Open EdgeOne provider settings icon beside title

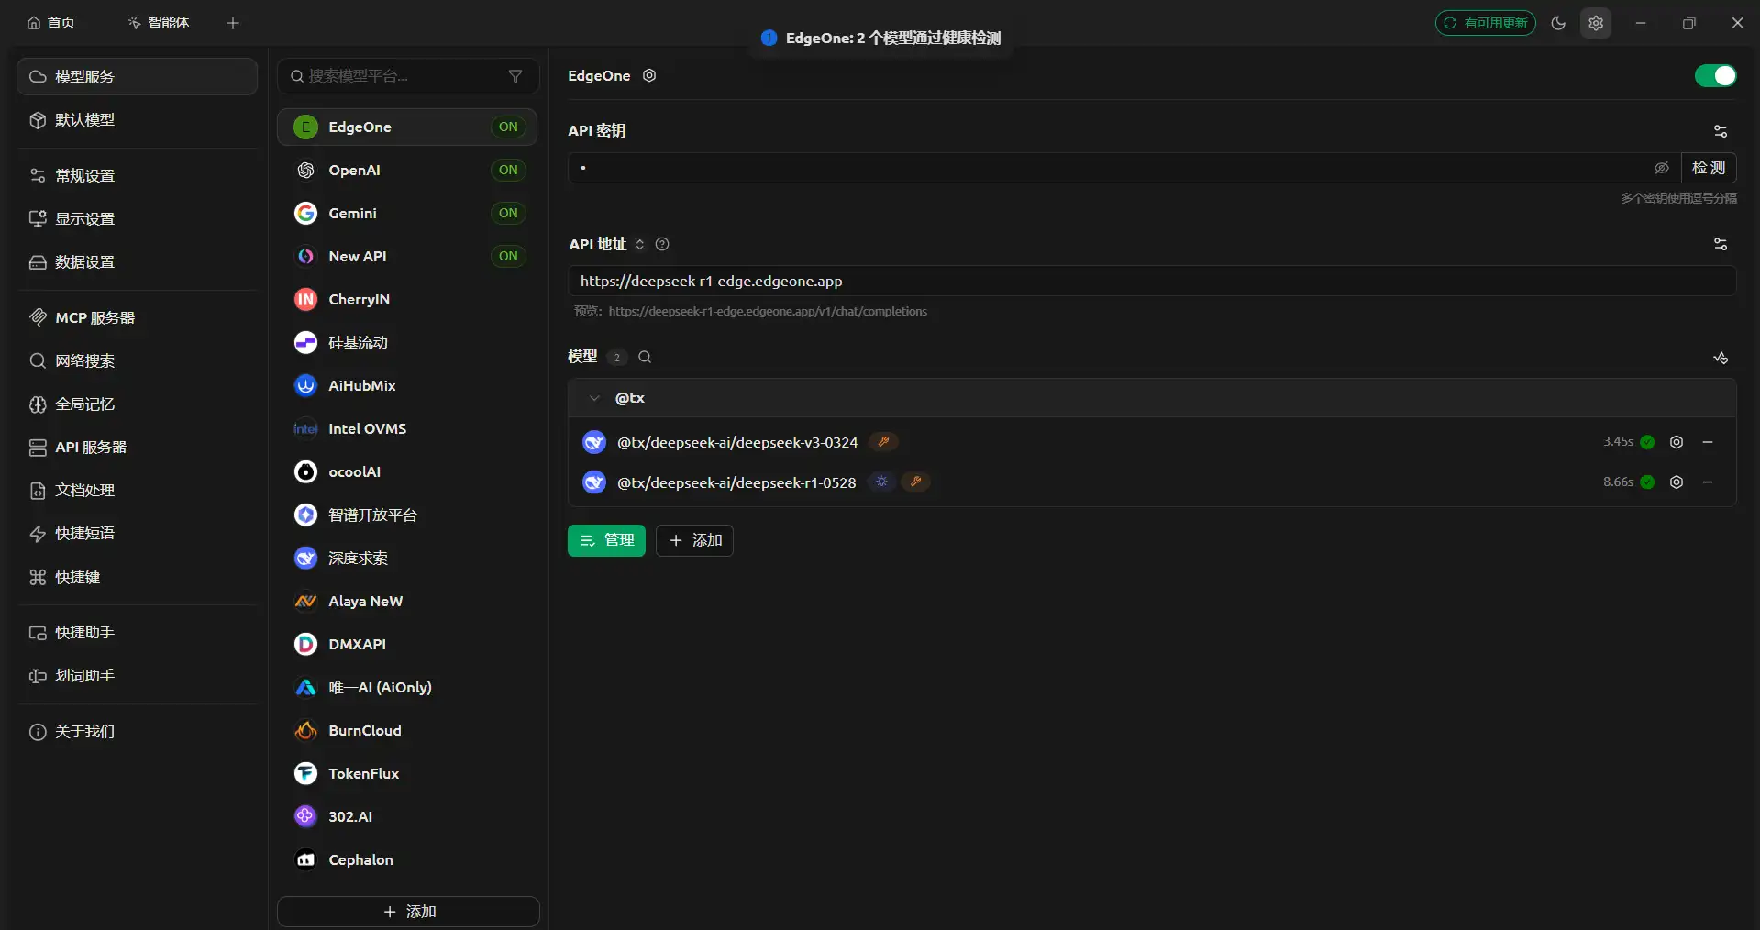click(x=649, y=75)
